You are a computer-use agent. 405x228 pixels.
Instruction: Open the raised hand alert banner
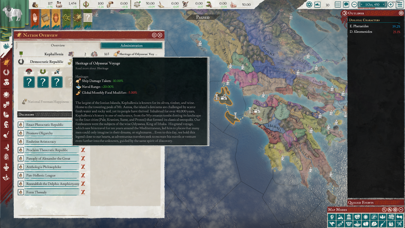point(35,18)
